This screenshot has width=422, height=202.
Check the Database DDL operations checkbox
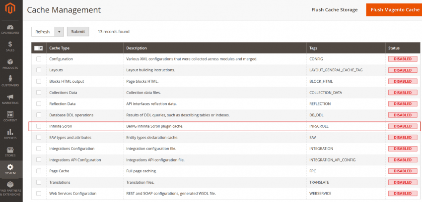(x=39, y=115)
